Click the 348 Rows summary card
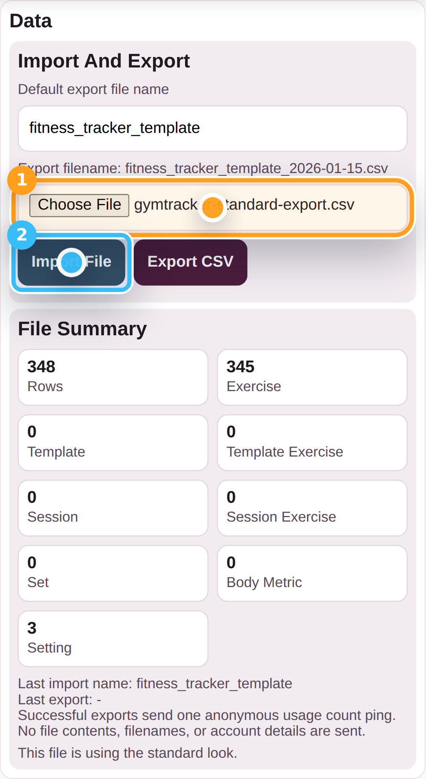Viewport: 426px width, 779px height. pos(113,377)
